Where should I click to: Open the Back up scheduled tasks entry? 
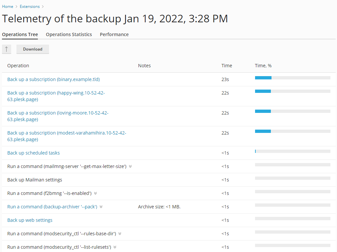(33, 153)
